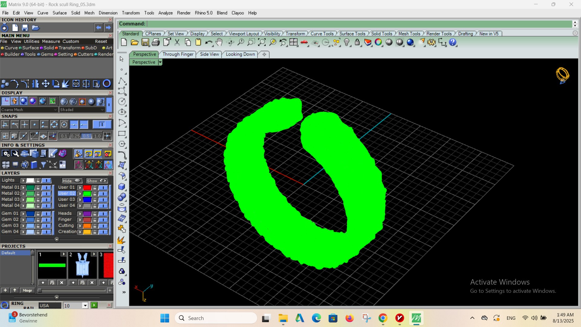Click the box solid tool in side toolbar
This screenshot has height=327, width=581.
pos(122,187)
